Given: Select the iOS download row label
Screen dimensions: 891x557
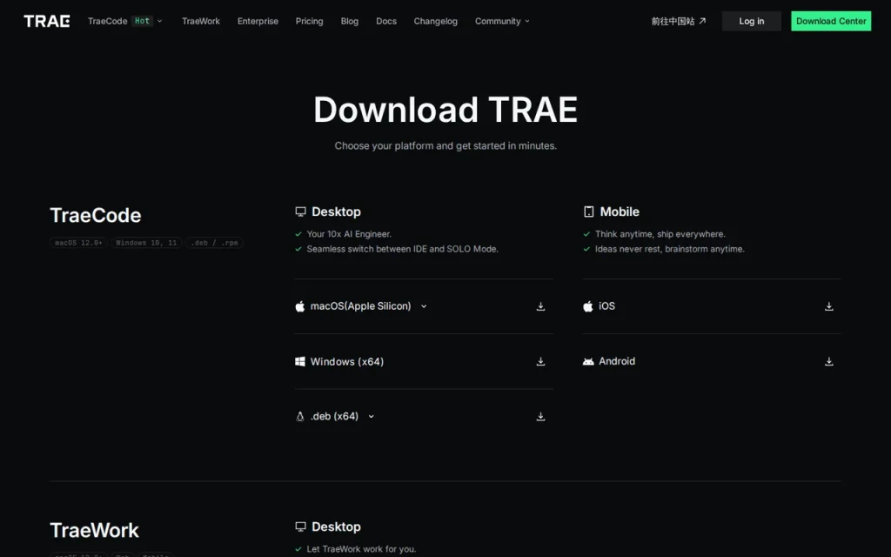Looking at the screenshot, I should coord(606,305).
